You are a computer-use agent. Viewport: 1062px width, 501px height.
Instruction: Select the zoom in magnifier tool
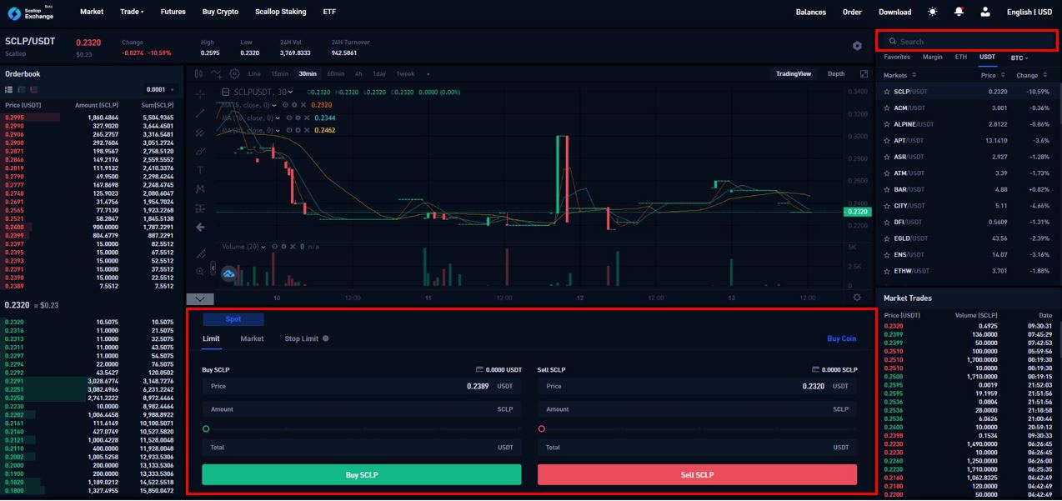click(200, 272)
